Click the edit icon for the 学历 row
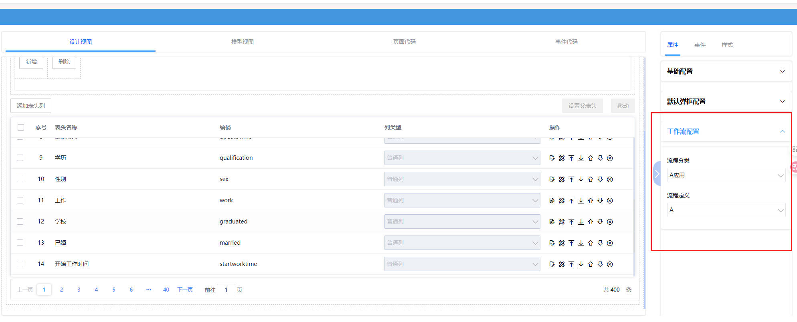This screenshot has height=322, width=797. point(552,158)
